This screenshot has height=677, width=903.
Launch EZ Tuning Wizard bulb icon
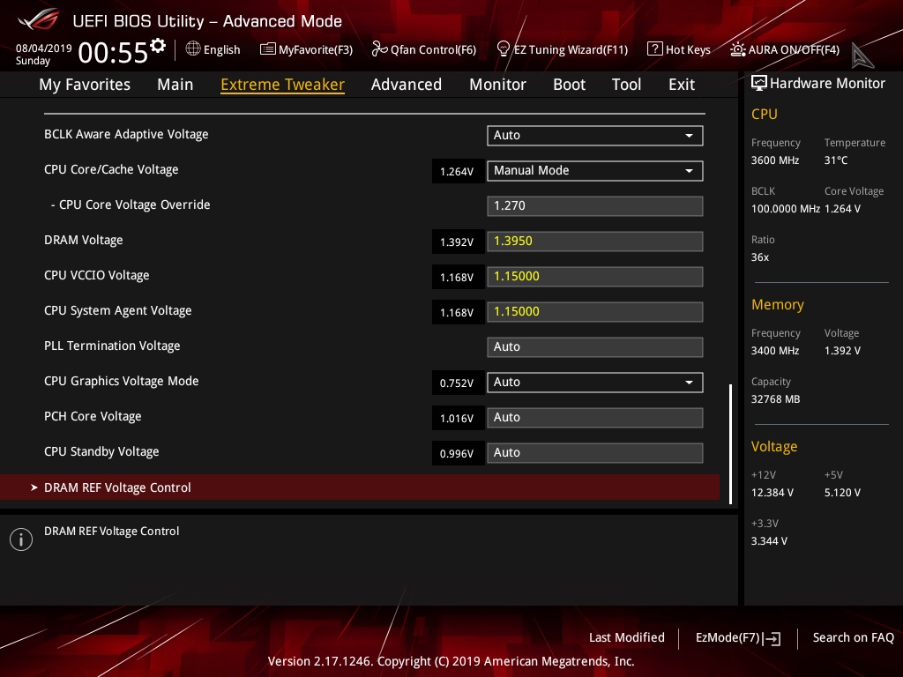(504, 49)
